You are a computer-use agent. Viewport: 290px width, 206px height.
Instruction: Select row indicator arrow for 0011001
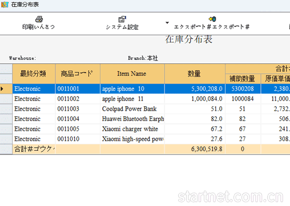(2, 88)
